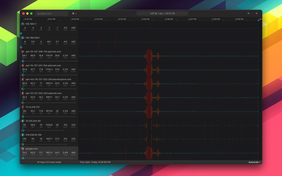Open the chevron dropdown next to the pause button
Screen dimensions: 282x176
pyautogui.click(x=76, y=13)
